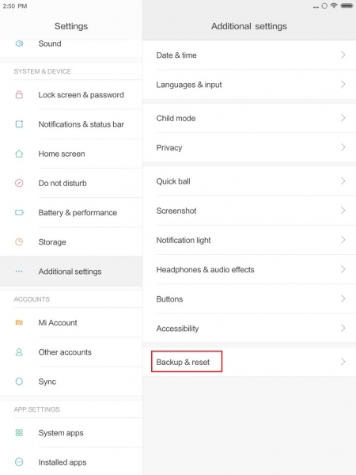The image size is (356, 475).
Task: Tap the battery indicator in status bar
Action: click(x=347, y=6)
